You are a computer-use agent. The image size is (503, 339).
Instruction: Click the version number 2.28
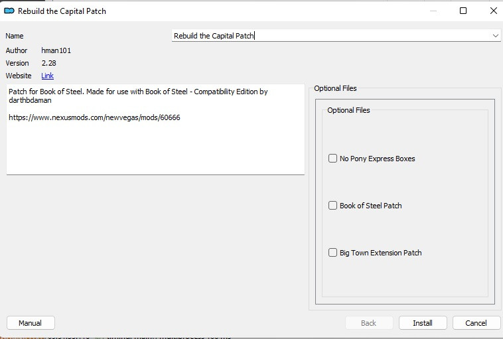point(48,63)
